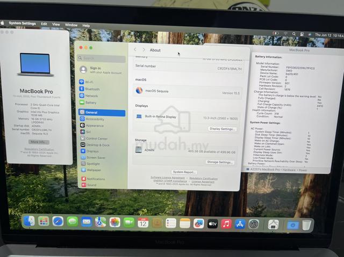Select Network in settings sidebar
Viewport: 344px width, 257px height.
[x=102, y=96]
